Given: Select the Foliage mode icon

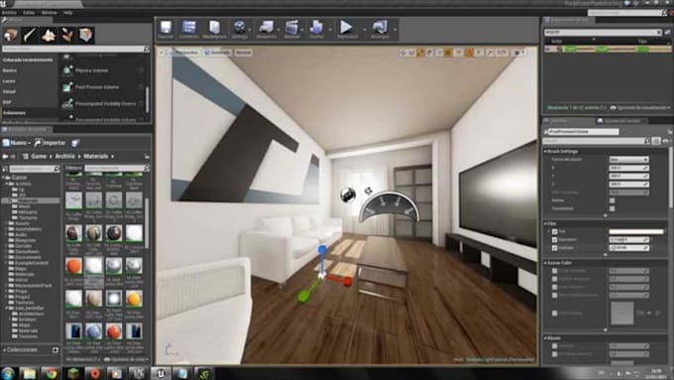Looking at the screenshot, I should tap(67, 35).
